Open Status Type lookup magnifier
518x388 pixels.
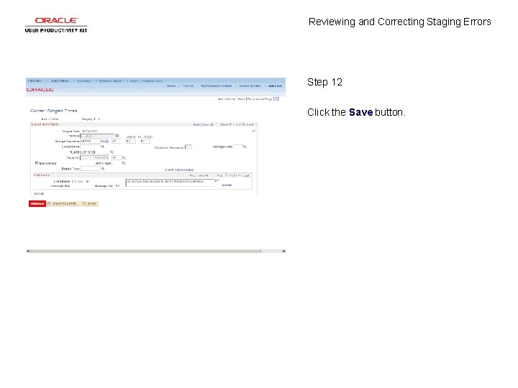[x=102, y=169]
